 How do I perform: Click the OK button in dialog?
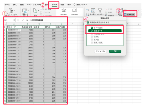(115, 51)
